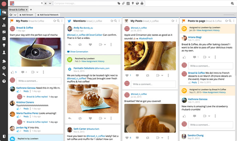Open refresh interval dropdown next to refresh button

tap(15, 15)
